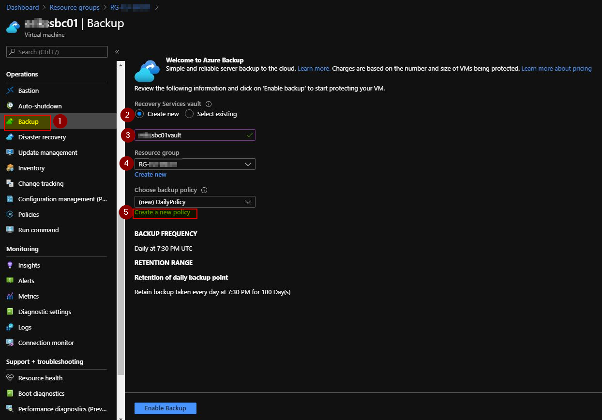Collapse the sidebar with double chevron
Viewport: 602px width, 420px height.
pos(117,52)
